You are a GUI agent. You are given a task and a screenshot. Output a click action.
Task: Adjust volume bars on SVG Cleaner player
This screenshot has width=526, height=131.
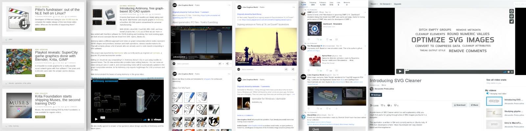(x=505, y=72)
